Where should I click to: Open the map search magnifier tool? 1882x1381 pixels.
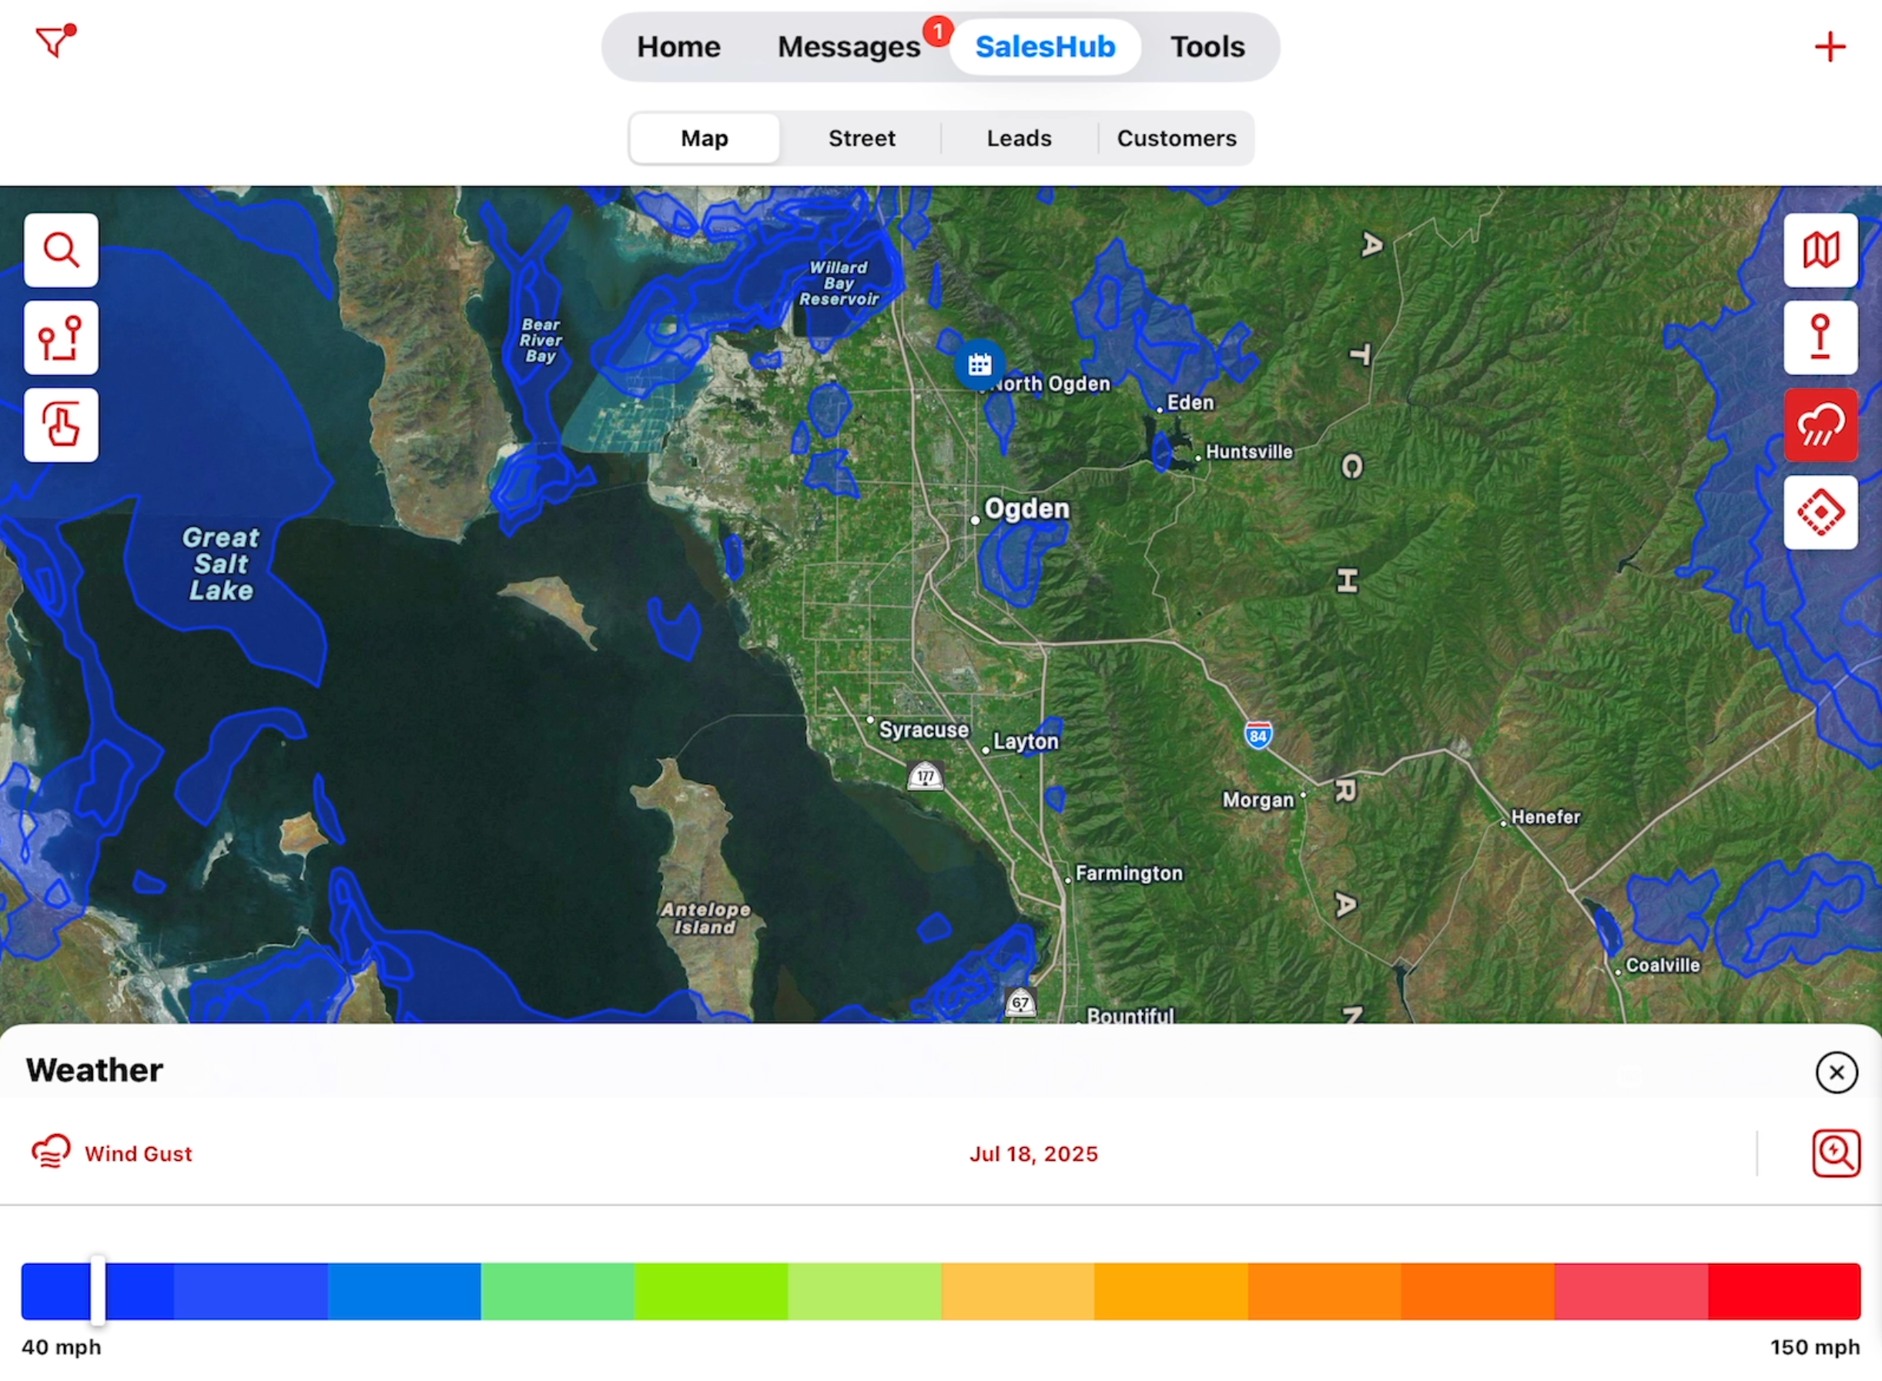pyautogui.click(x=61, y=250)
